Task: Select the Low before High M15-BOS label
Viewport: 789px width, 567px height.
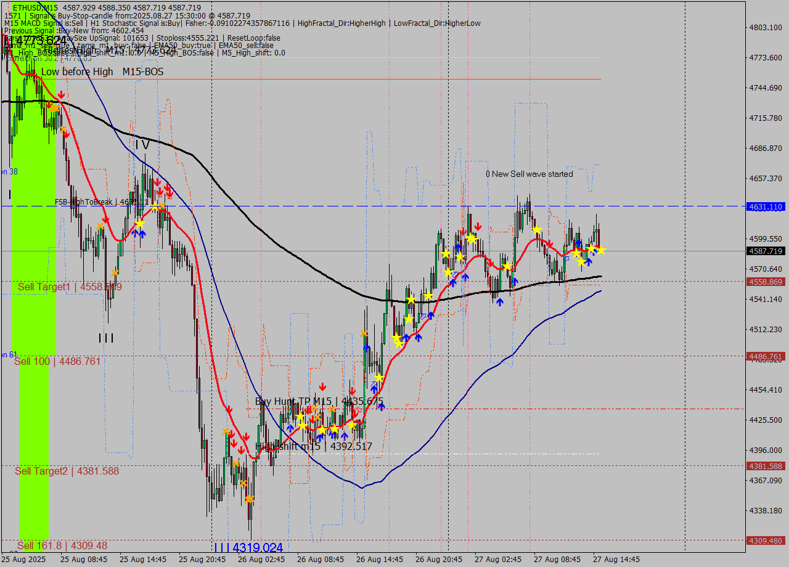Action: coord(102,72)
